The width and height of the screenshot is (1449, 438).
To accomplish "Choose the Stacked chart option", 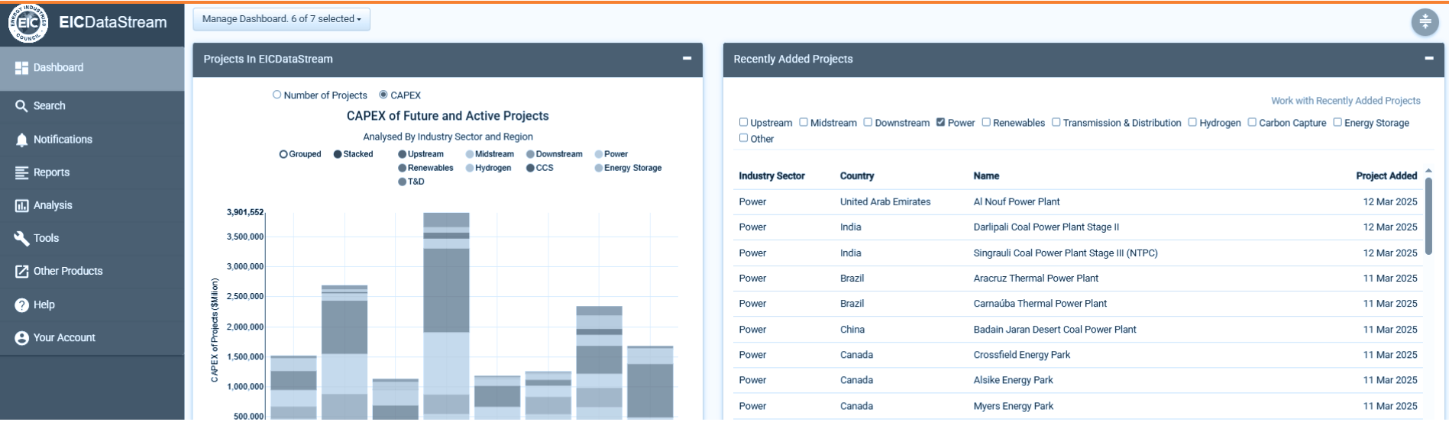I will pyautogui.click(x=338, y=154).
